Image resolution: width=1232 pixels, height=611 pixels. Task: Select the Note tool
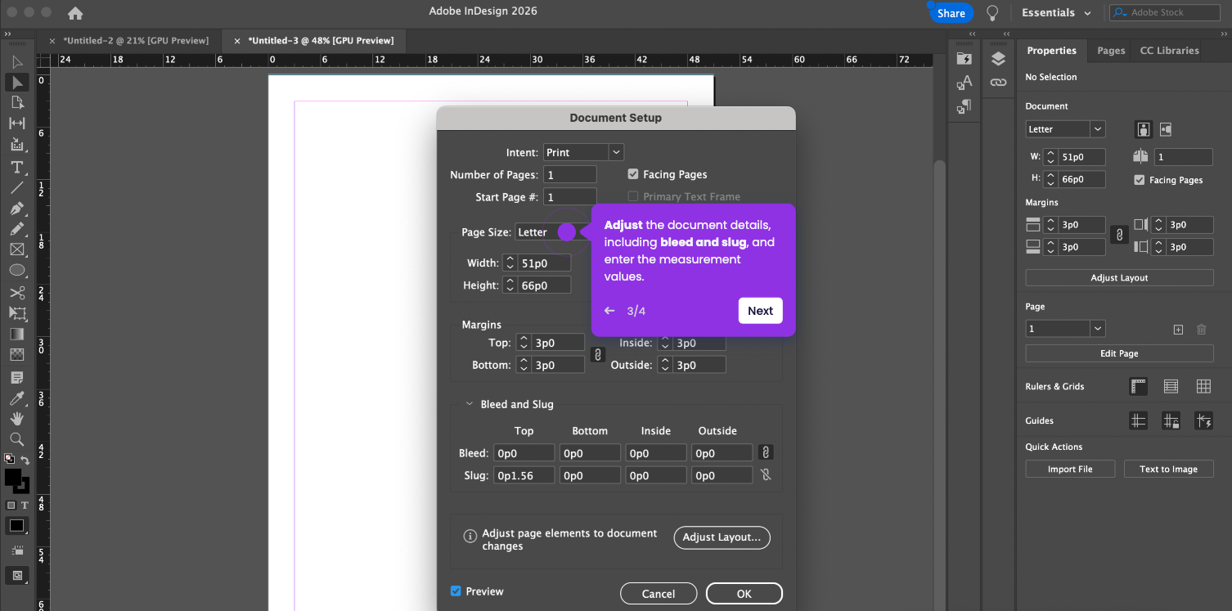click(x=17, y=378)
